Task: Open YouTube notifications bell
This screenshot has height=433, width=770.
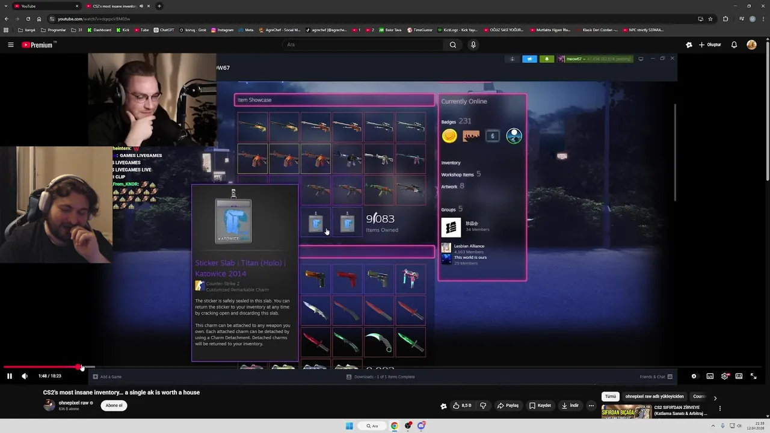Action: [x=734, y=45]
